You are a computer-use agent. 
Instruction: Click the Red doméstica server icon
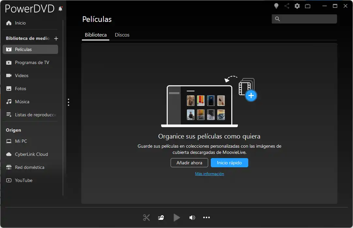9,167
